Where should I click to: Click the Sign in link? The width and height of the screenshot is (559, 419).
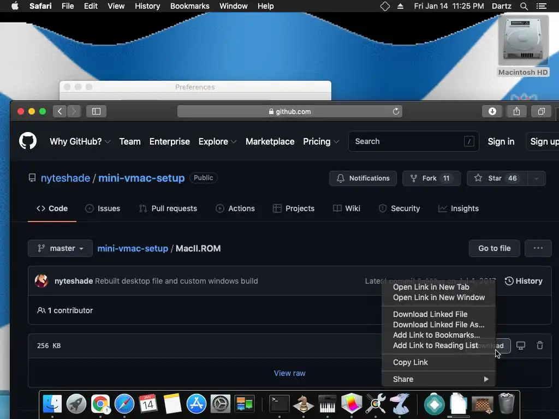[501, 141]
